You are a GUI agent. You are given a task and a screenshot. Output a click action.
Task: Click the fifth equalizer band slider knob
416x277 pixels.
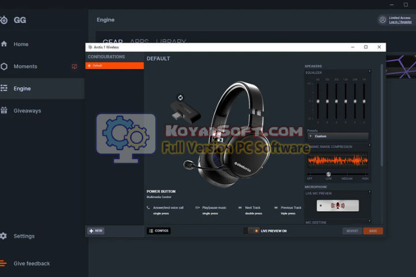355,101
